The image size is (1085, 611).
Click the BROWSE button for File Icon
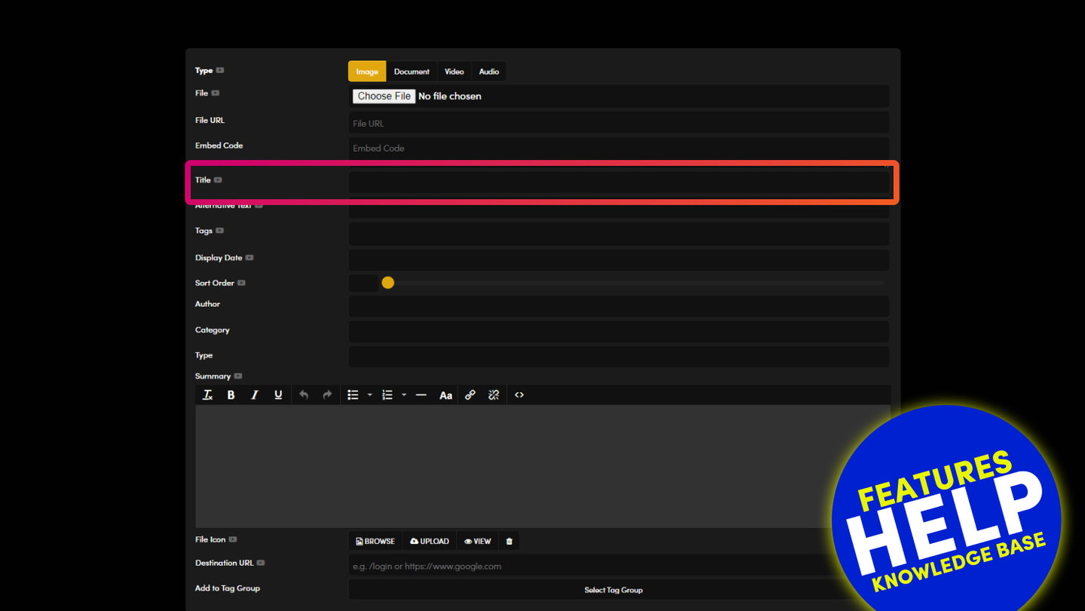375,541
